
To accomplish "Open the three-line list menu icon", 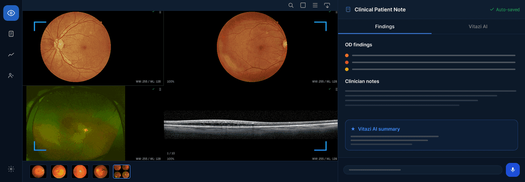I will coord(316,5).
